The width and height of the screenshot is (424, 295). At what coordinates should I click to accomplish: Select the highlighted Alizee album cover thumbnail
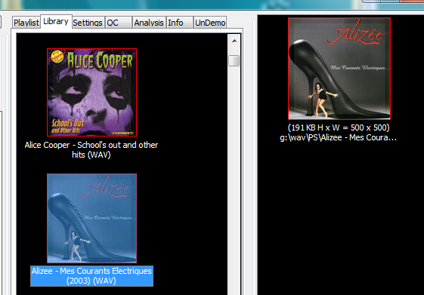pyautogui.click(x=91, y=218)
